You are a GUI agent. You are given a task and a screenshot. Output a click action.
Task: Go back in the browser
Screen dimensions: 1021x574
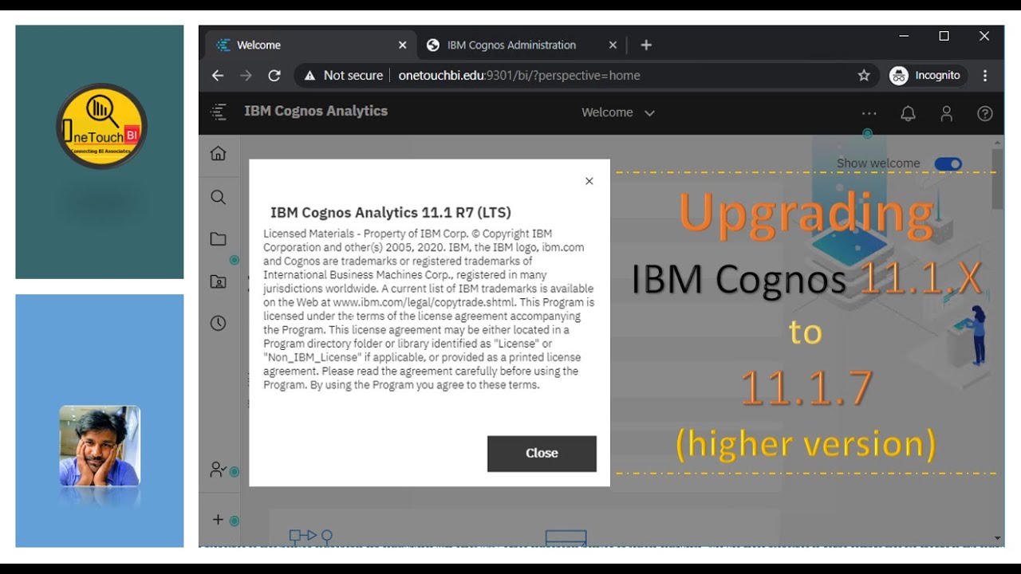point(218,75)
